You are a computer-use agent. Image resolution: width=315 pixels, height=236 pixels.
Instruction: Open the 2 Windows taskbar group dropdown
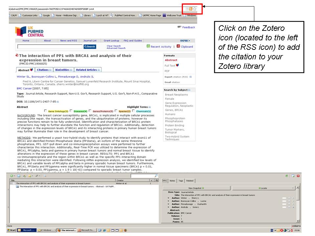point(55,230)
